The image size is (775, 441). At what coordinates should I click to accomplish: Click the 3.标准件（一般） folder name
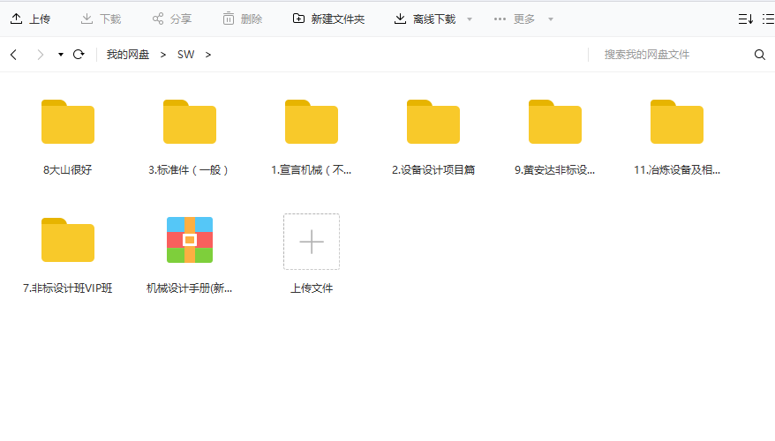190,170
